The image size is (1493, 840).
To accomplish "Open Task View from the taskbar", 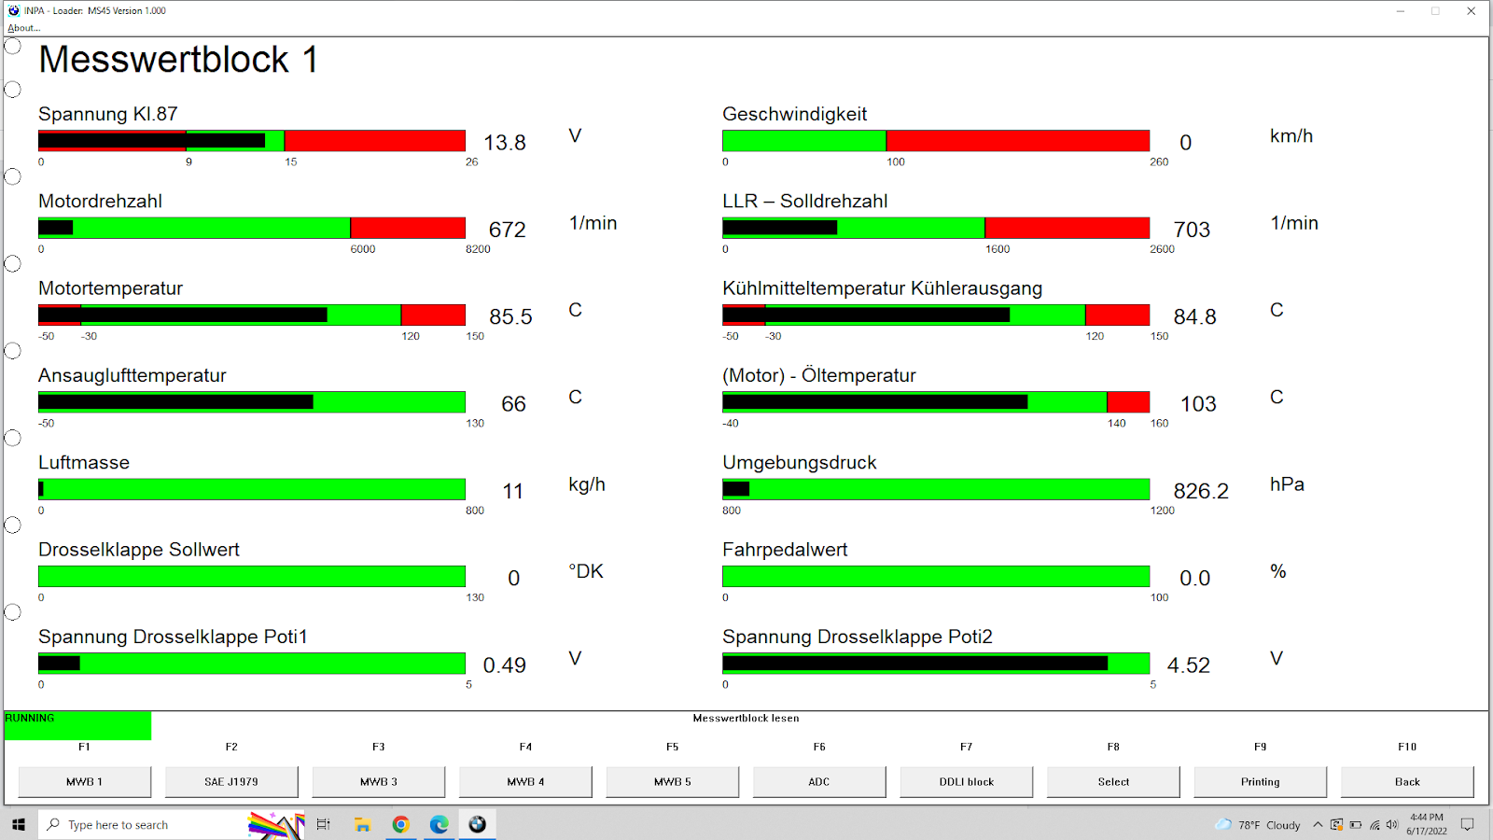I will click(324, 825).
